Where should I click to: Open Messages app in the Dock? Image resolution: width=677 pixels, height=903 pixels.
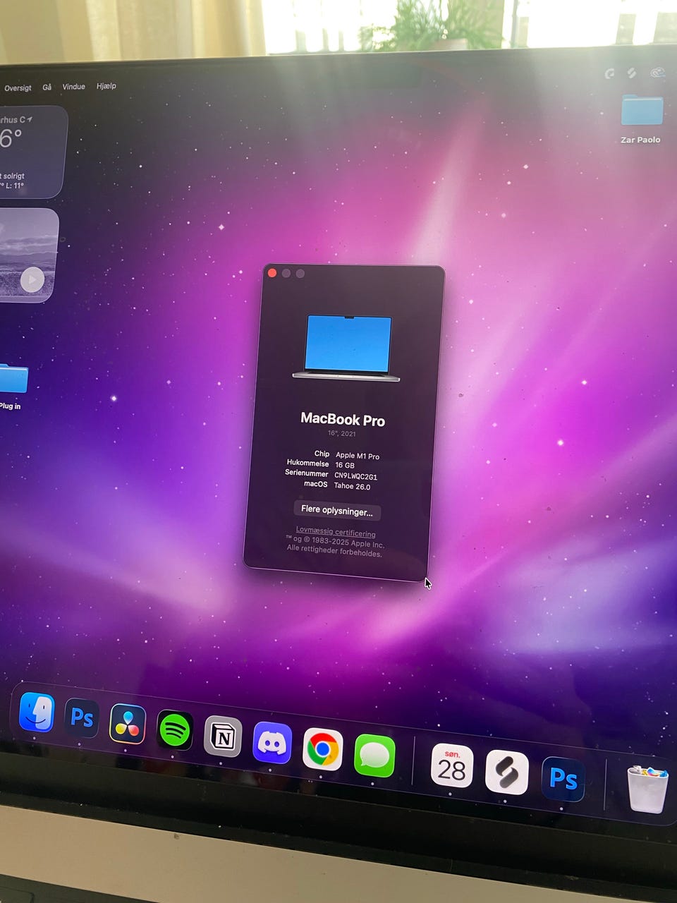click(374, 756)
